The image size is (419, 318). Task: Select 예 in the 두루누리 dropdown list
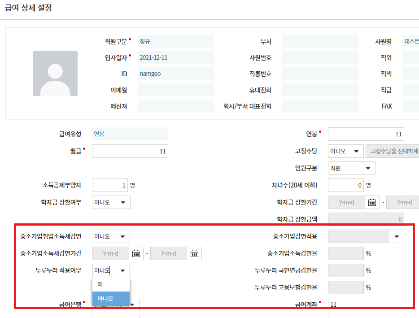coord(111,284)
